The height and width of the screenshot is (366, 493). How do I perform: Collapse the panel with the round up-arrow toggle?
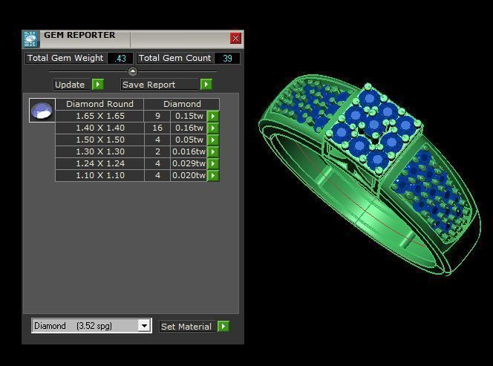click(x=133, y=71)
